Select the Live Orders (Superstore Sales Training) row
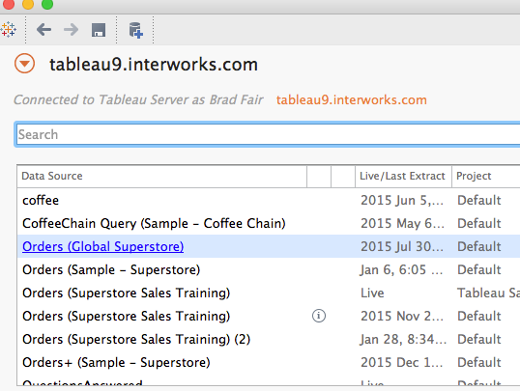The width and height of the screenshot is (520, 391). [x=269, y=293]
